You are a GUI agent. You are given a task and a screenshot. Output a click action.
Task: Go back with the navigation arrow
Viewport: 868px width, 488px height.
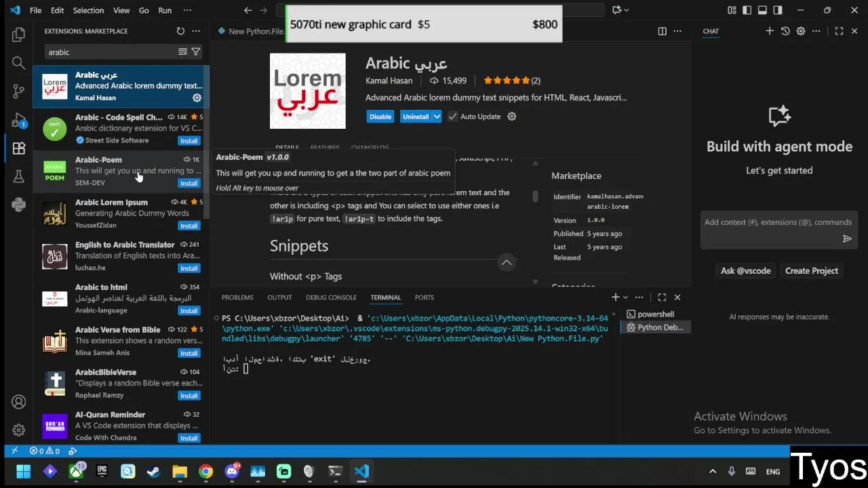(x=248, y=10)
